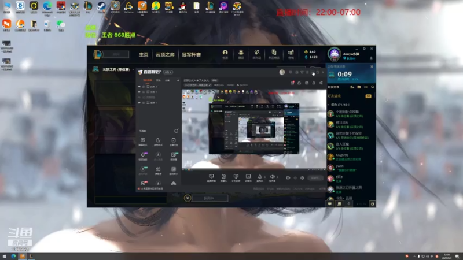Click the add friend icon in friends list
The height and width of the screenshot is (260, 463).
click(x=352, y=87)
